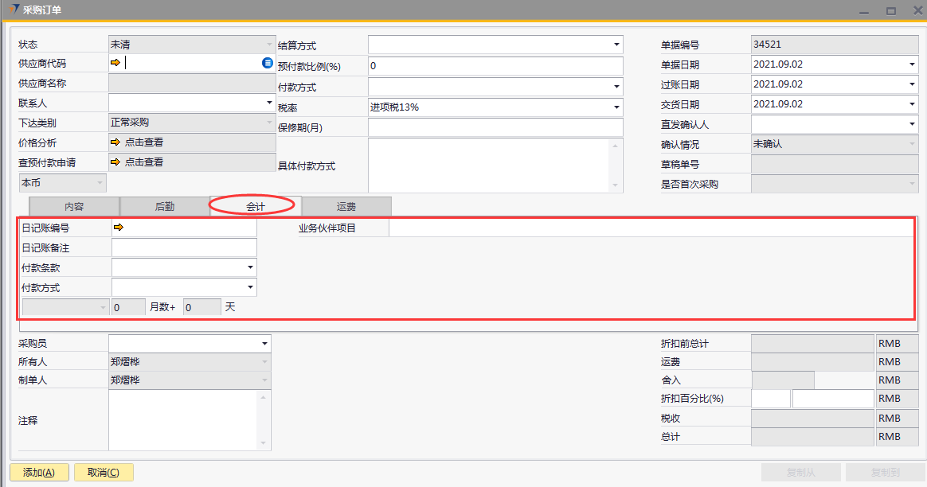This screenshot has height=487, width=927.
Task: Open the 运费 tab
Action: pos(346,206)
